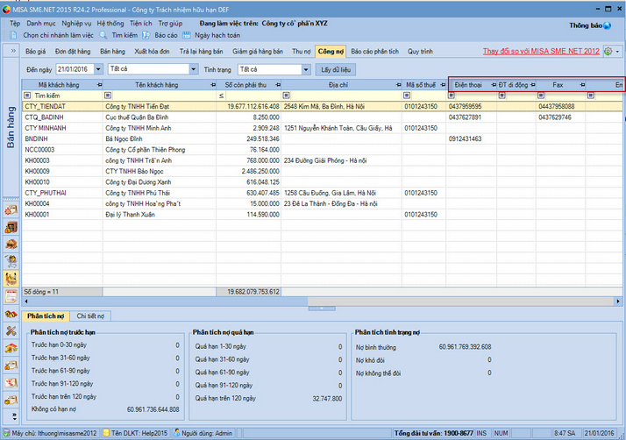Click the Ngày hạch toán calendar icon
The width and height of the screenshot is (626, 440).
pyautogui.click(x=187, y=35)
